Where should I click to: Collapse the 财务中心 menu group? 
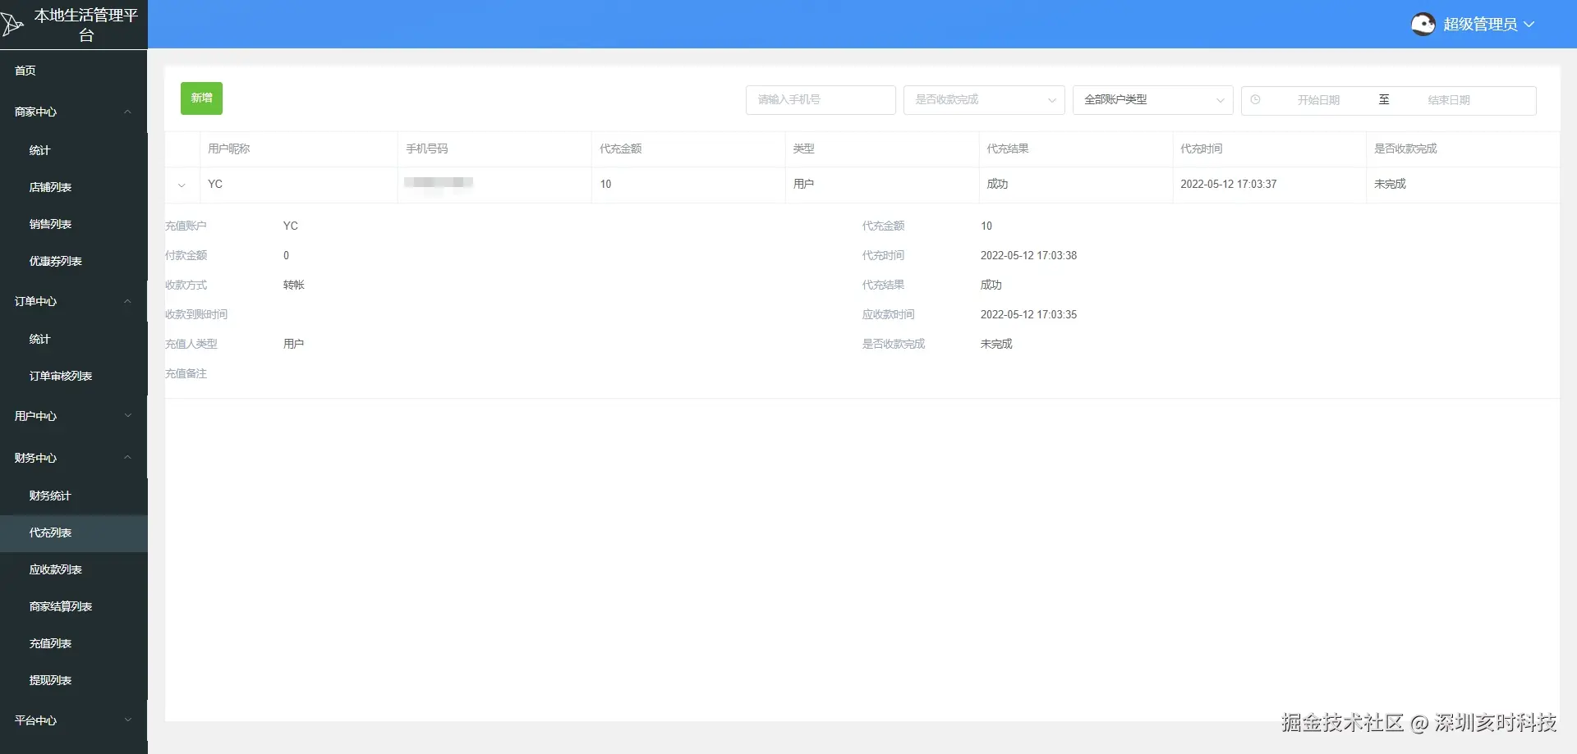pos(127,458)
